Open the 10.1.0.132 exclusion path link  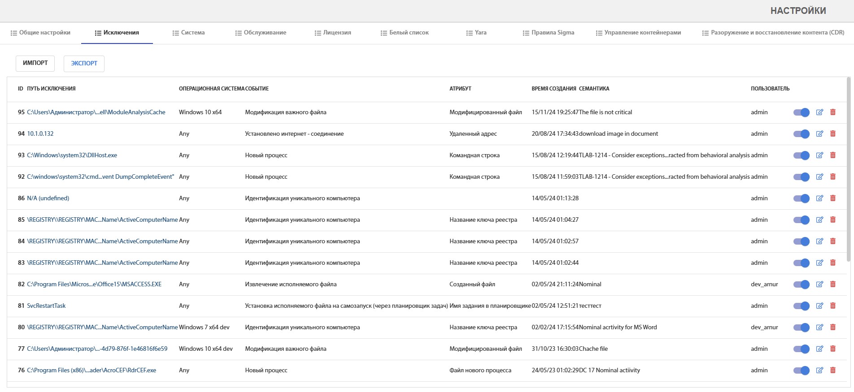40,134
